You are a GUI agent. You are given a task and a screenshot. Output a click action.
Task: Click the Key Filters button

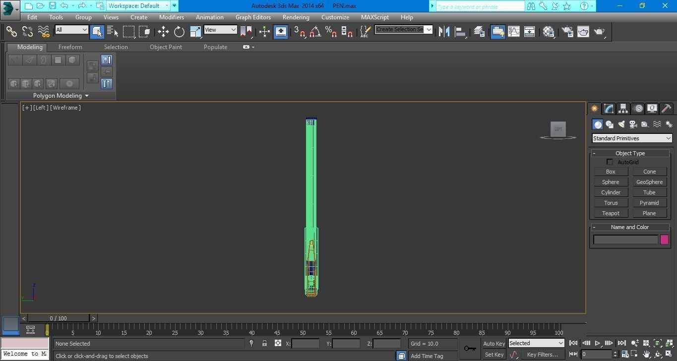(543, 355)
